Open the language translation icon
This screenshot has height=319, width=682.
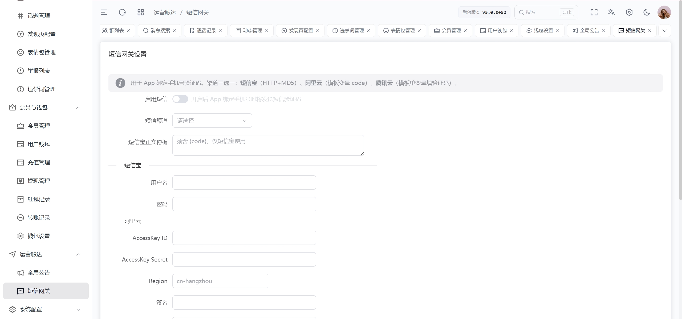coord(612,12)
